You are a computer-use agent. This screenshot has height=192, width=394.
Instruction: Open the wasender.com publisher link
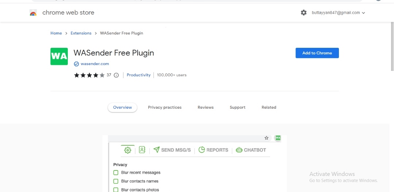[x=95, y=64]
